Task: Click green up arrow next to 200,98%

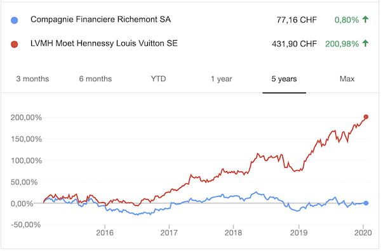Action: pos(366,43)
